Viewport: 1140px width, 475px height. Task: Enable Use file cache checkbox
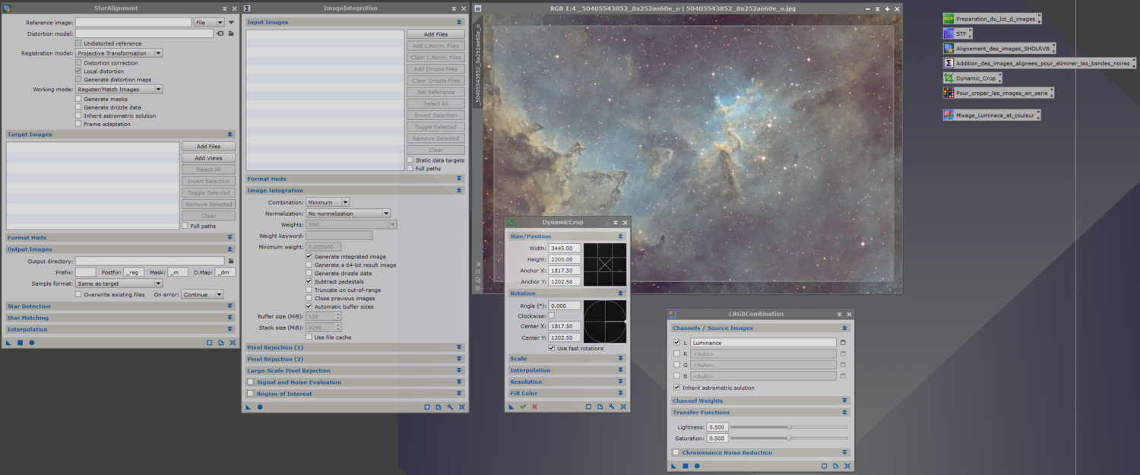(x=309, y=337)
